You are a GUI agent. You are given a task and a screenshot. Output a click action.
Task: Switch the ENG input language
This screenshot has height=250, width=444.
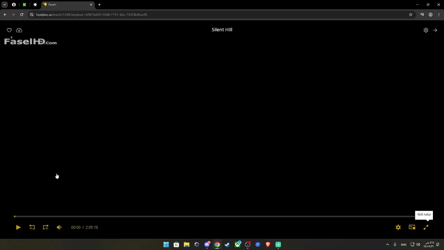404,244
